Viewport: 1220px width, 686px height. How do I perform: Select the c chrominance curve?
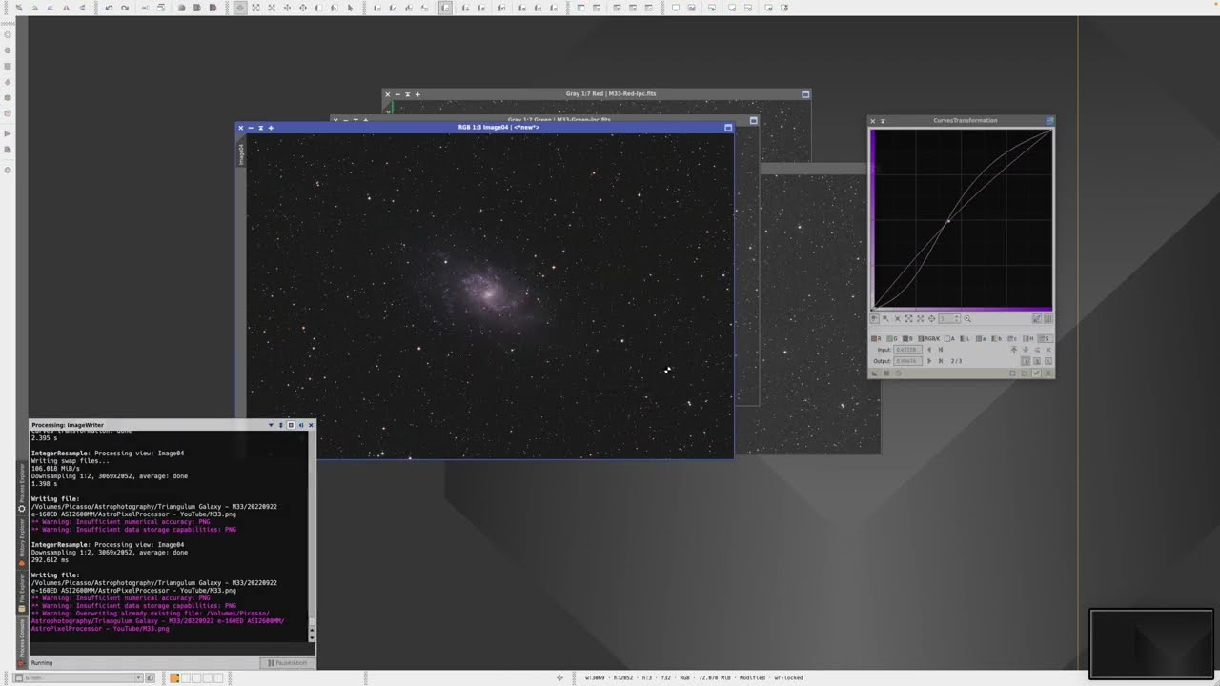pos(1012,338)
